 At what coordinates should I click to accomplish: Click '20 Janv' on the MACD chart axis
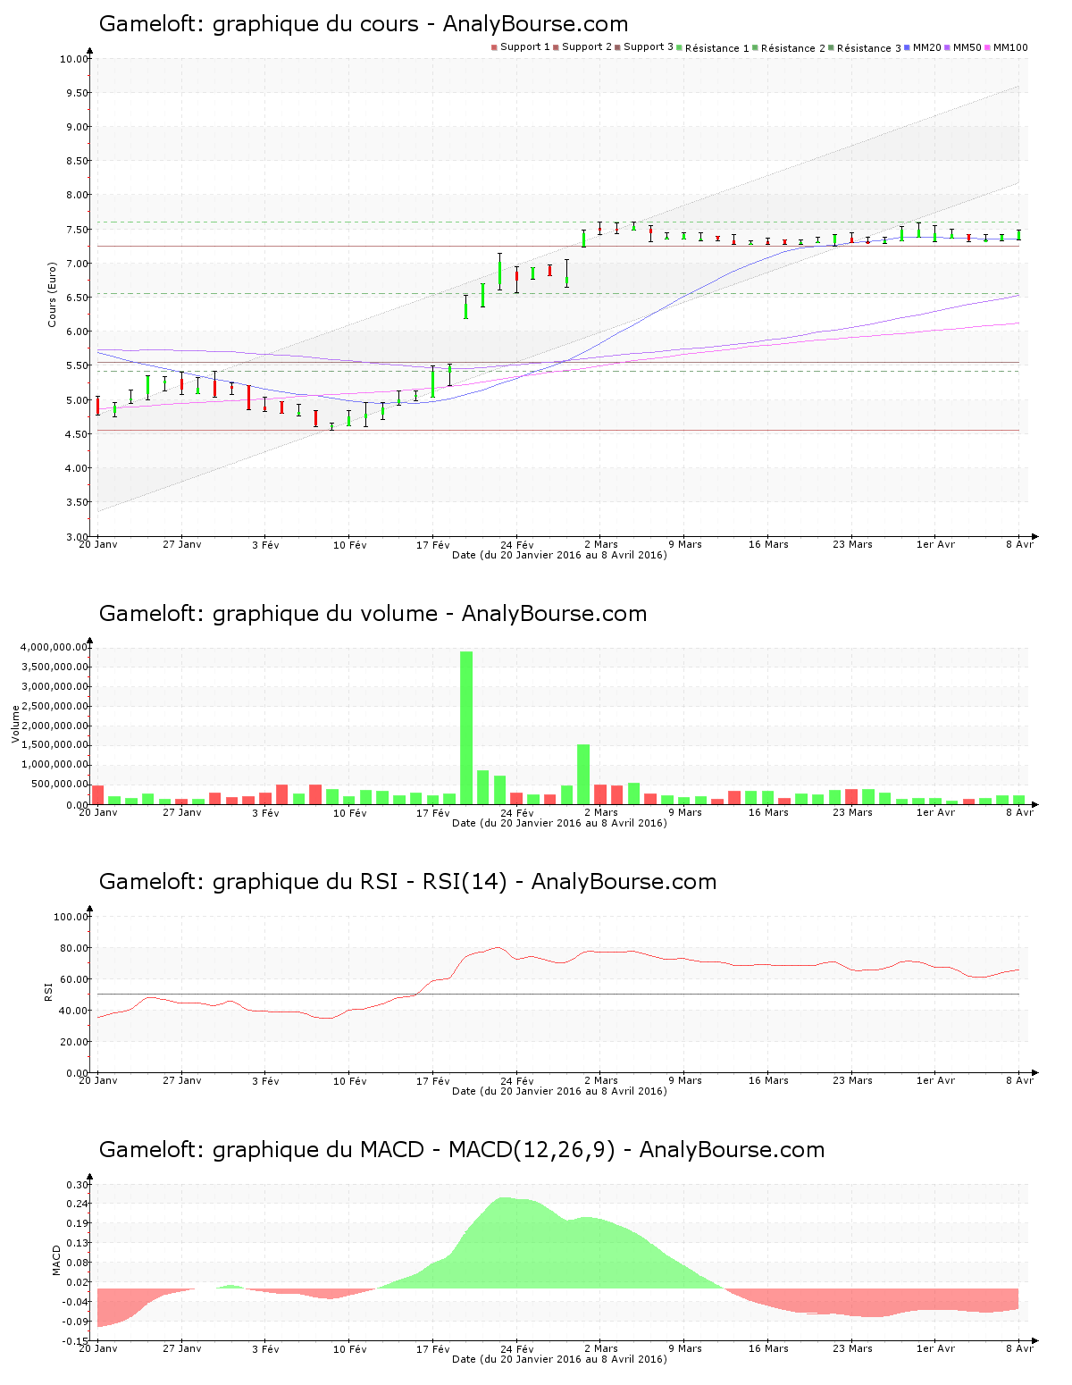point(98,1348)
